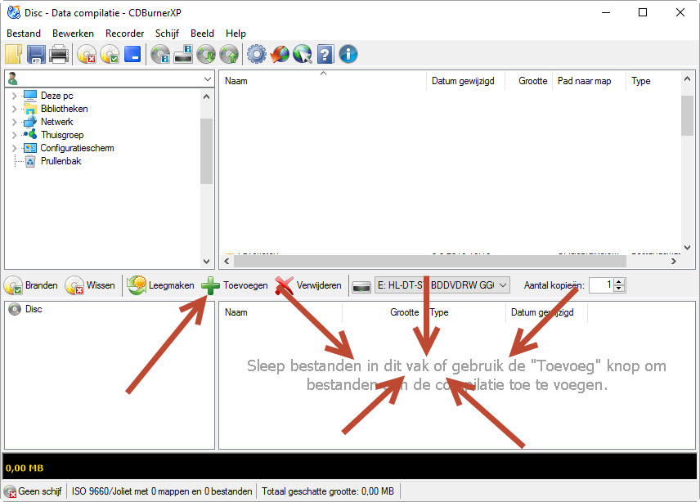Open the user folder dropdown above the tree
Image resolution: width=700 pixels, height=502 pixels.
208,78
